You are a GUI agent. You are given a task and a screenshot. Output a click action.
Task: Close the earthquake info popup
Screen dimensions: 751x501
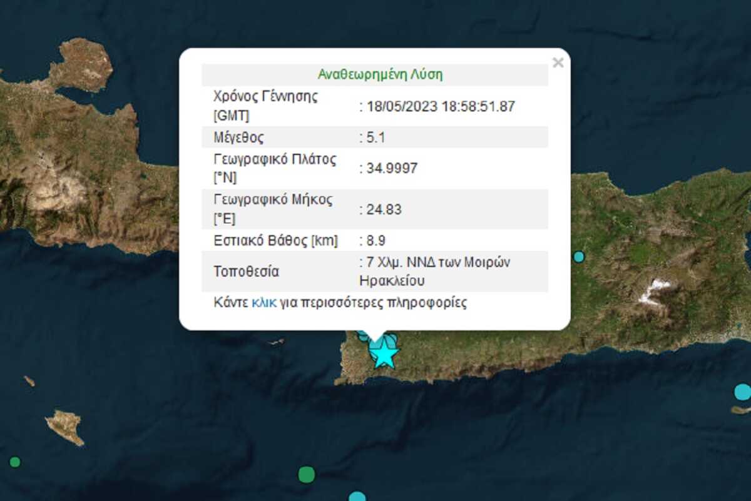[x=558, y=63]
